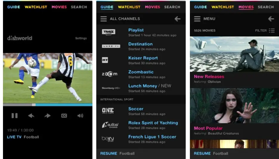Screen dimensions: 279x159
Task: Select the WATCHLIST tab on the movies screen
Action: click(x=223, y=7)
